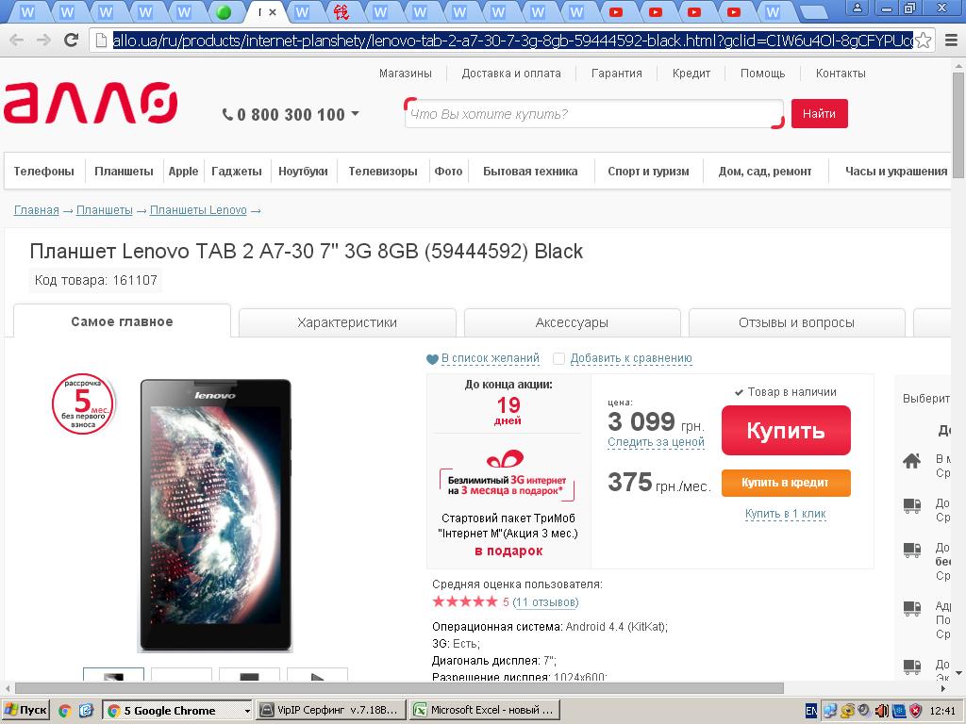Image resolution: width=966 pixels, height=724 pixels.
Task: Click the horizontal scrollbar thumb
Action: click(399, 687)
